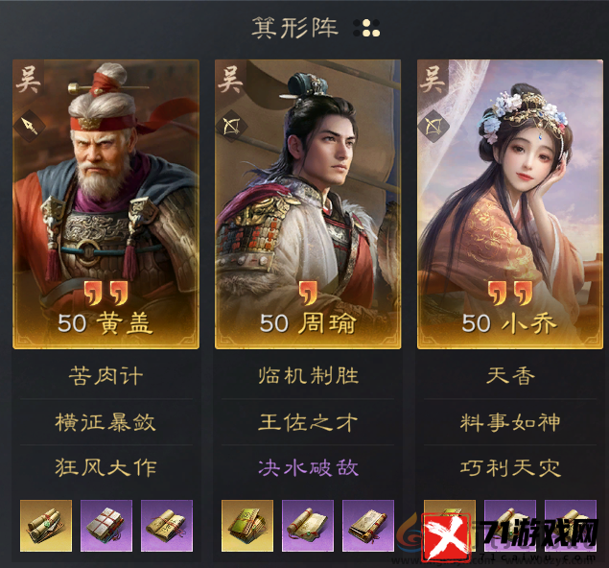Click the 黄盖 general card
609x568 pixels.
tap(106, 204)
